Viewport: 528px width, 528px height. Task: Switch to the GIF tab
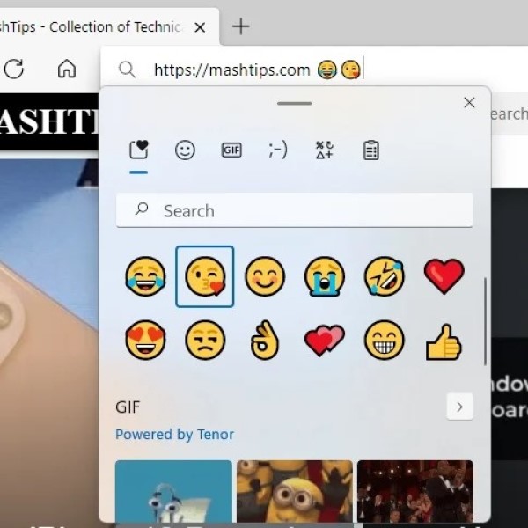(231, 150)
